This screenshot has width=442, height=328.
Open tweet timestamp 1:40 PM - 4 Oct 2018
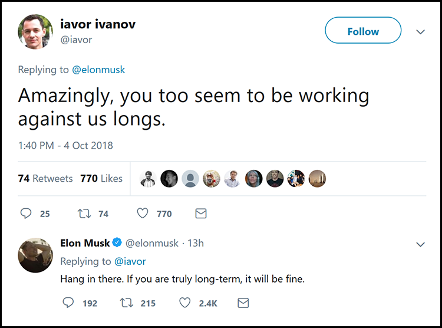(x=65, y=145)
